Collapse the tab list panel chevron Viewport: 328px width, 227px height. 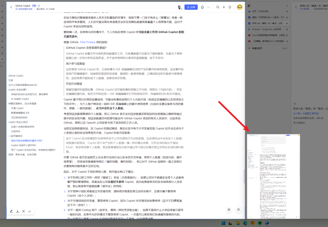tap(287, 6)
